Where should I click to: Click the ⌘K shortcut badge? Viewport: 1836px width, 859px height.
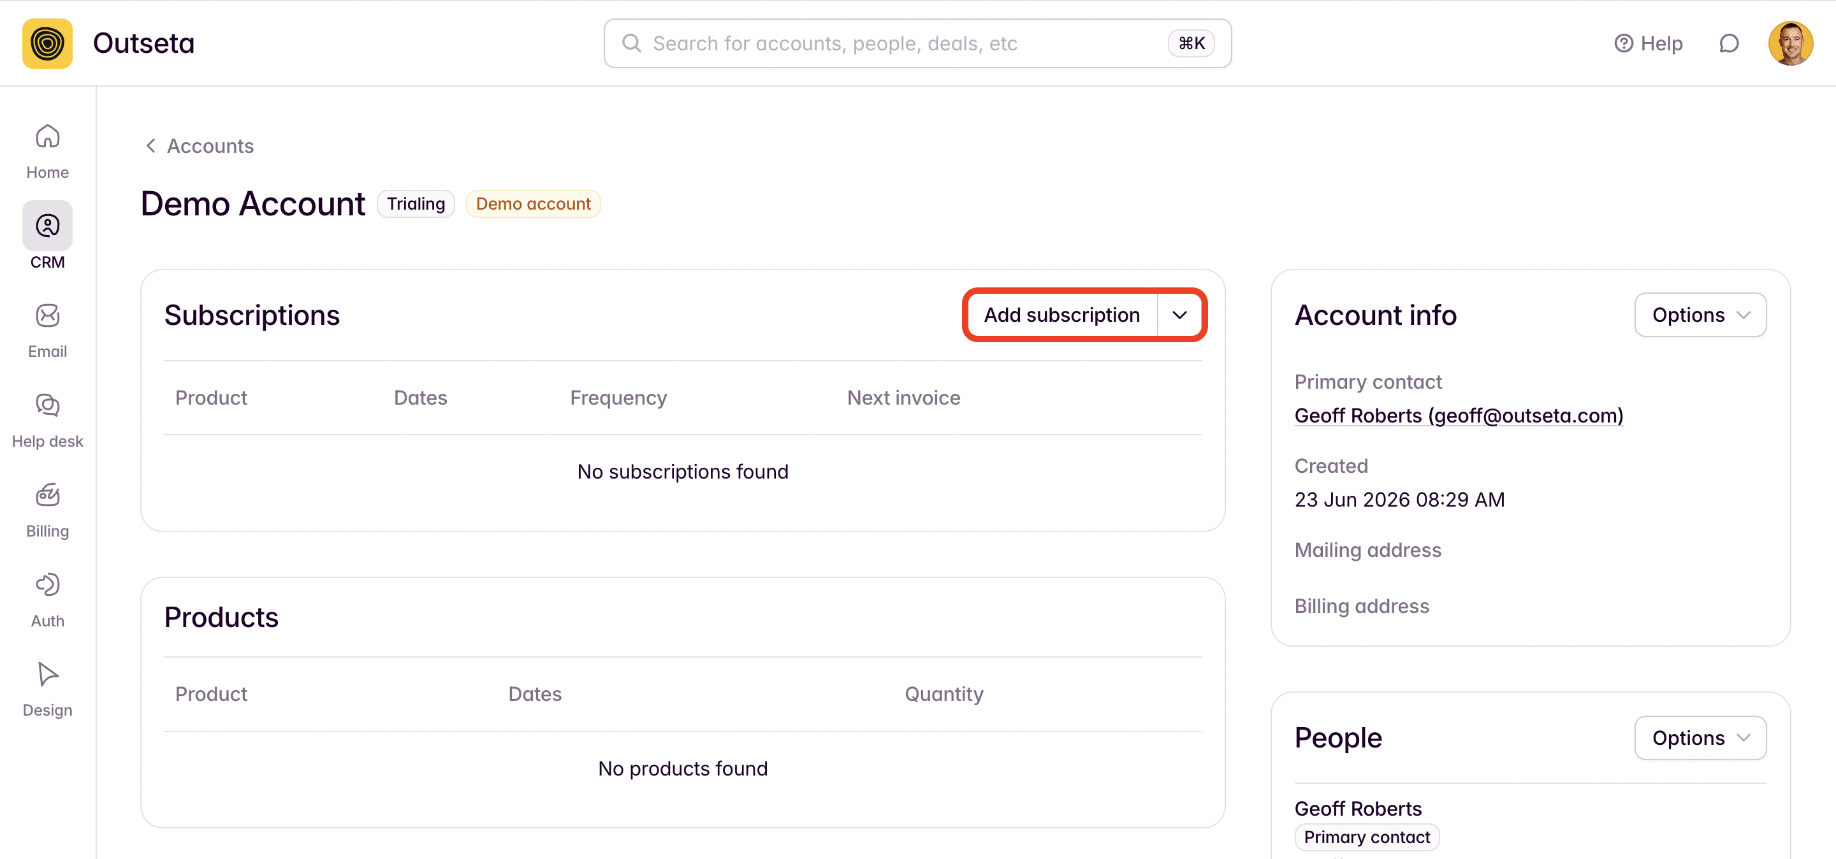(x=1191, y=43)
